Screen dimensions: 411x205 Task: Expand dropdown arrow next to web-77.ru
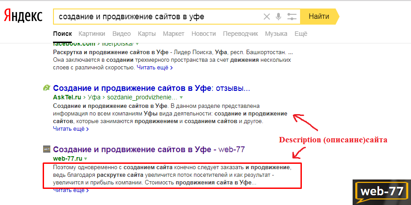click(86, 159)
